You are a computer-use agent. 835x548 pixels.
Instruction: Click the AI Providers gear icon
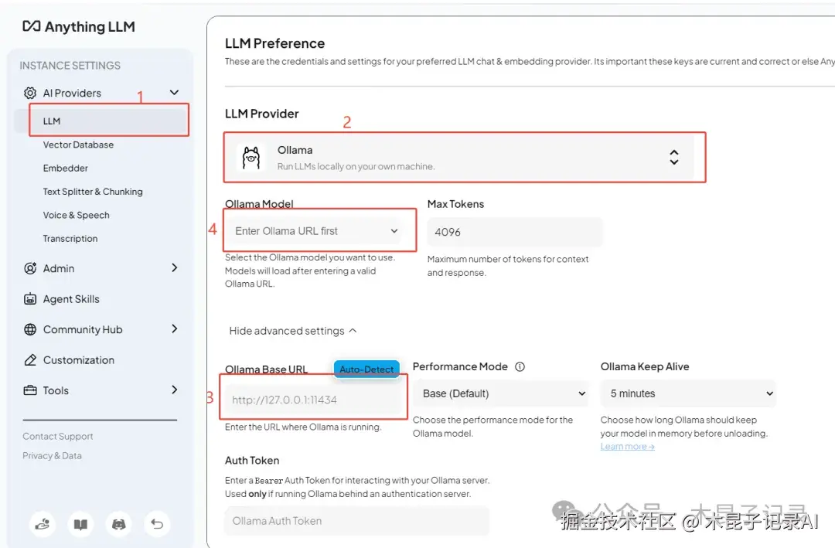pyautogui.click(x=30, y=93)
